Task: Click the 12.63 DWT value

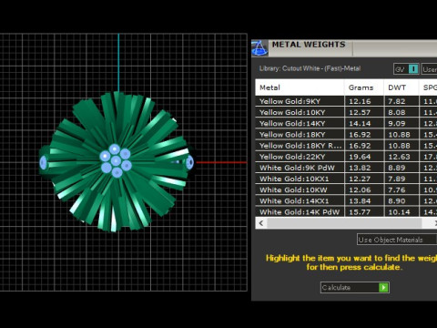Action: [x=399, y=157]
